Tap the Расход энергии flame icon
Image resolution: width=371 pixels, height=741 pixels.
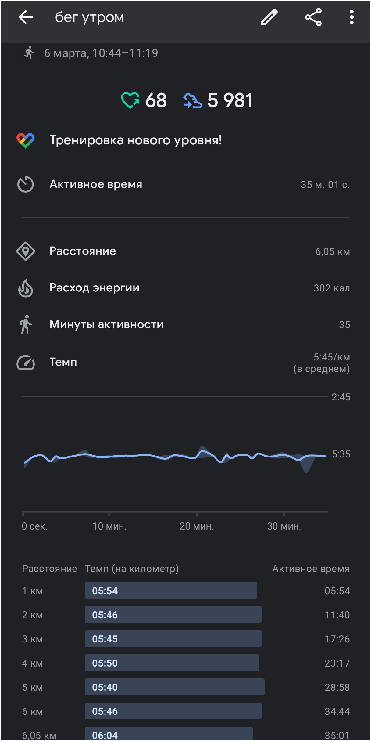pos(26,288)
